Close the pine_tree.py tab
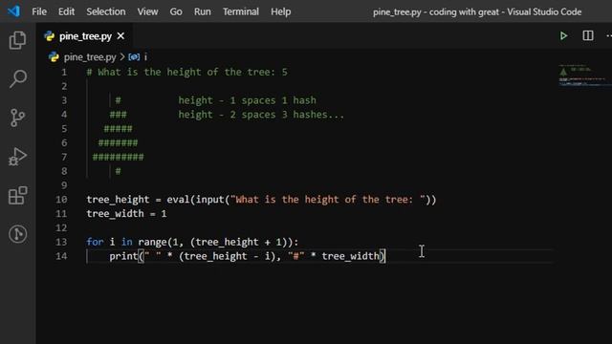Image resolution: width=612 pixels, height=344 pixels. point(121,36)
